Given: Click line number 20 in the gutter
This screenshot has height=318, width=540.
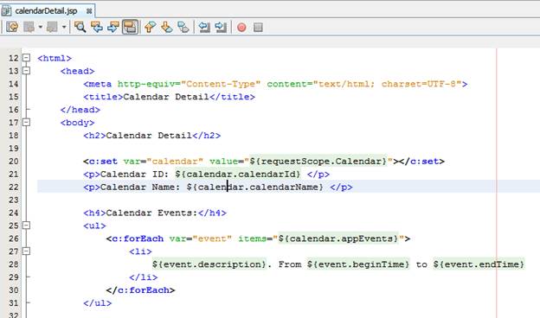Looking at the screenshot, I should click(14, 162).
